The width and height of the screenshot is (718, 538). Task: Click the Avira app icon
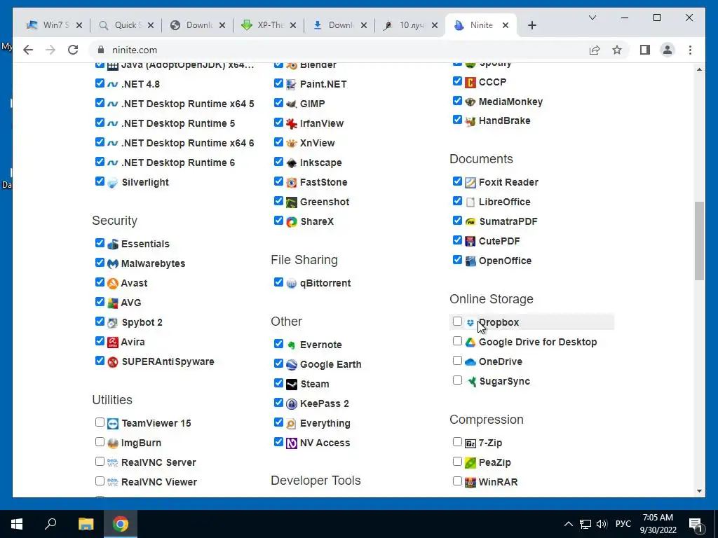113,342
